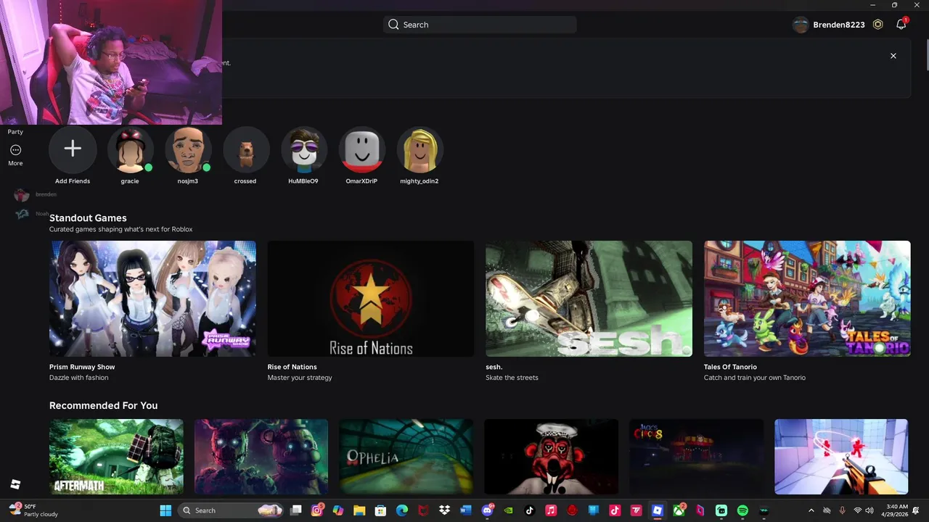Viewport: 929px width, 522px height.
Task: Expand hidden system tray icons chevron
Action: (811, 510)
